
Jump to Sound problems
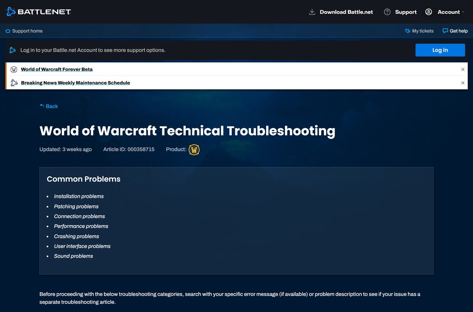coord(73,256)
